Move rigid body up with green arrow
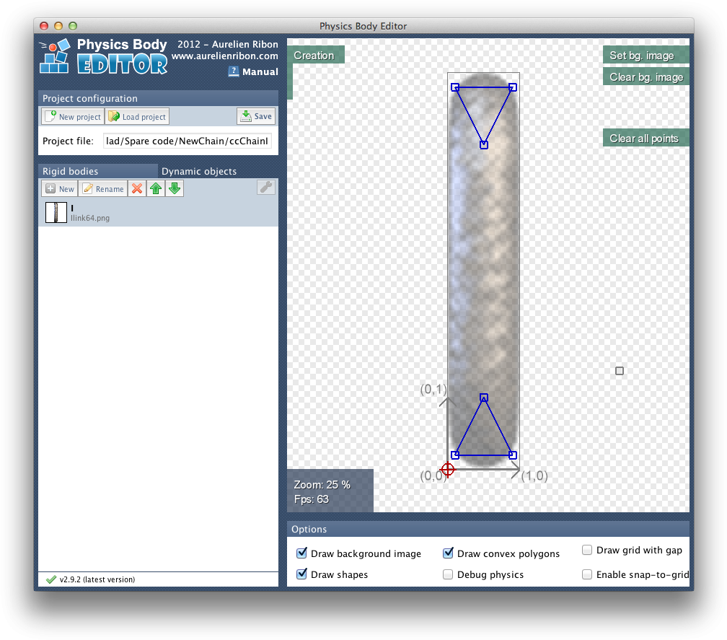727x640 pixels. click(x=156, y=189)
